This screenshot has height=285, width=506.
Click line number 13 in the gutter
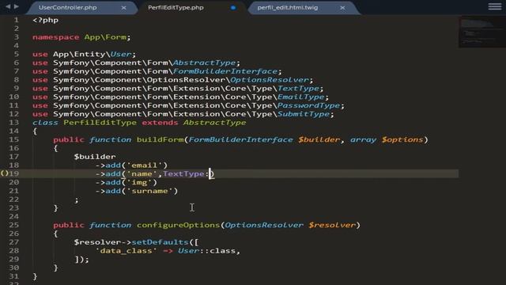coord(14,122)
